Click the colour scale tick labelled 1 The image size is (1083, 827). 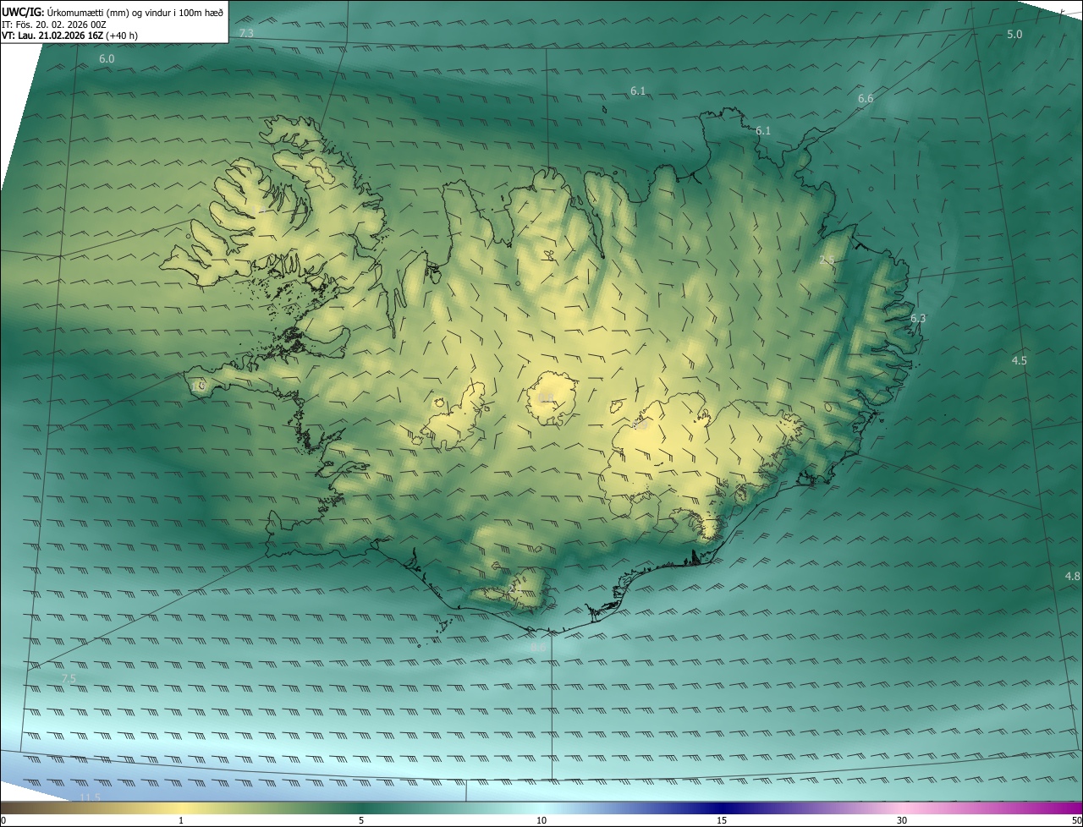[181, 821]
